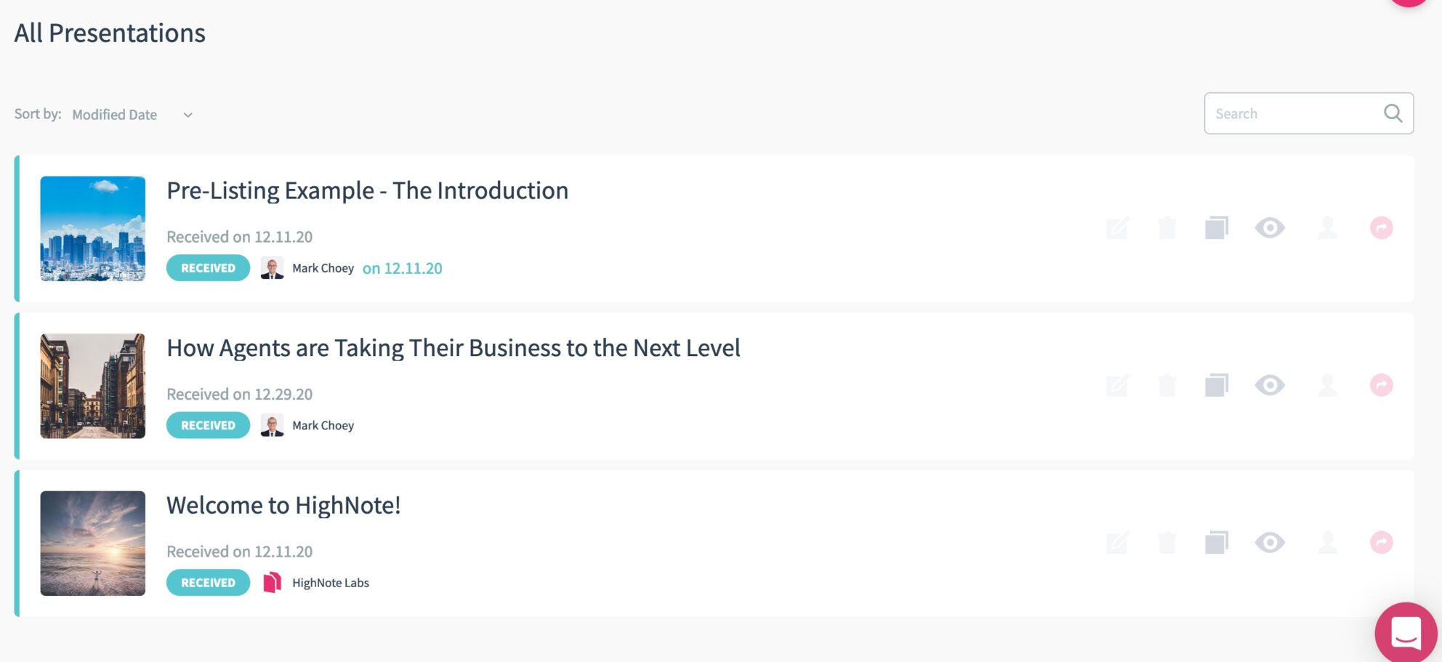This screenshot has width=1442, height=662.
Task: Select the All Presentations heading
Action: (x=110, y=32)
